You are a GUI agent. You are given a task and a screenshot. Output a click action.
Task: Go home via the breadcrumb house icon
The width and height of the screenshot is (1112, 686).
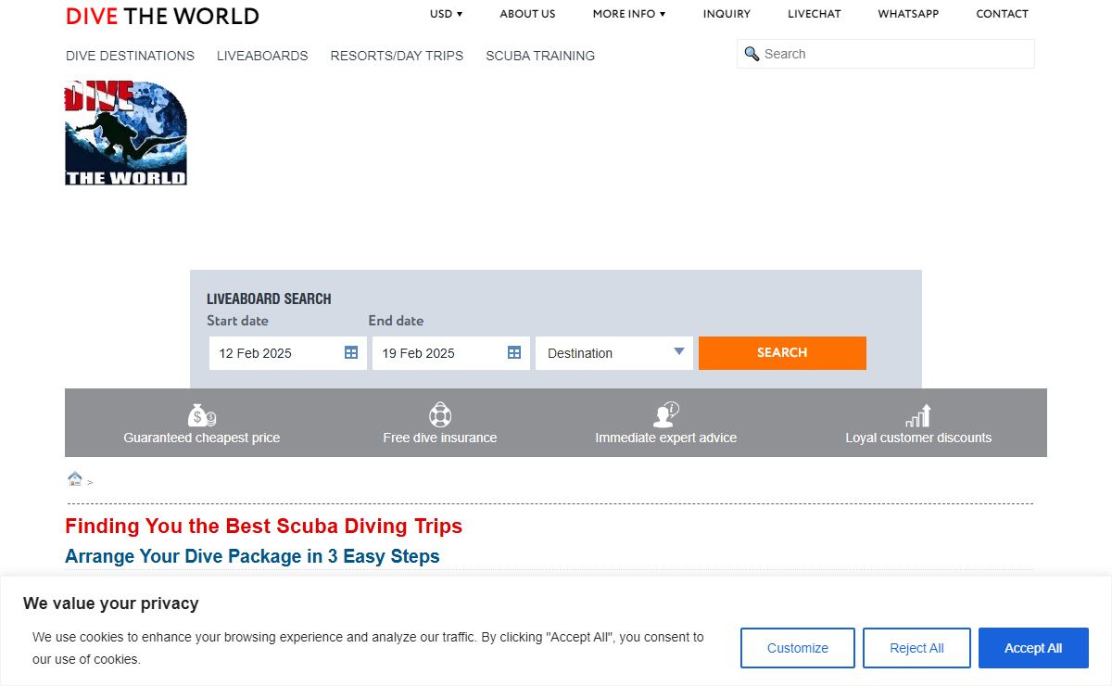(x=75, y=478)
